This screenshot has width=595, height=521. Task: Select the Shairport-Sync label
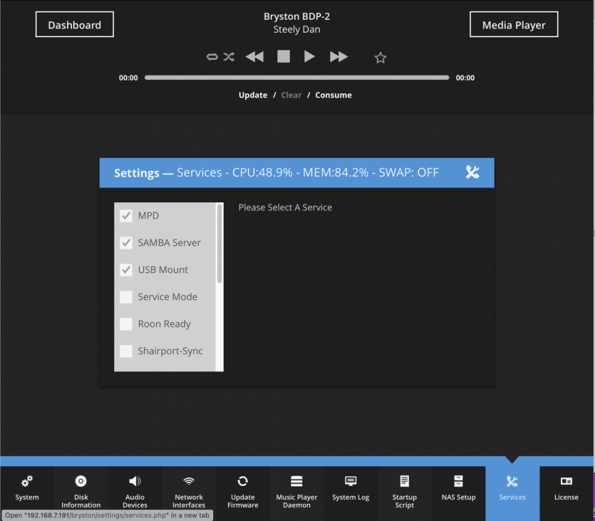pyautogui.click(x=170, y=351)
